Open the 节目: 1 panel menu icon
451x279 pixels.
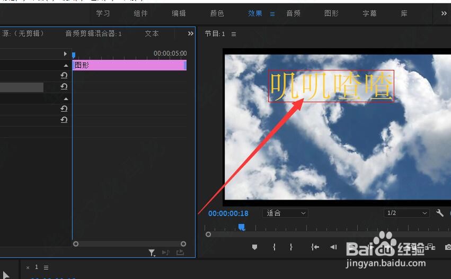[234, 34]
